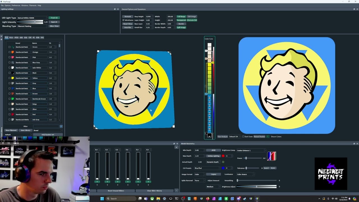Viewport: 359px width, 202px height.
Task: Show hidden system tray icons
Action: click(x=319, y=199)
